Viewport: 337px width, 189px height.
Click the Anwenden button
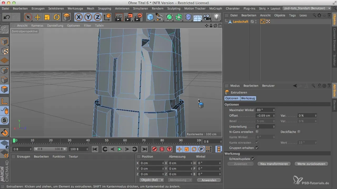[209, 180]
